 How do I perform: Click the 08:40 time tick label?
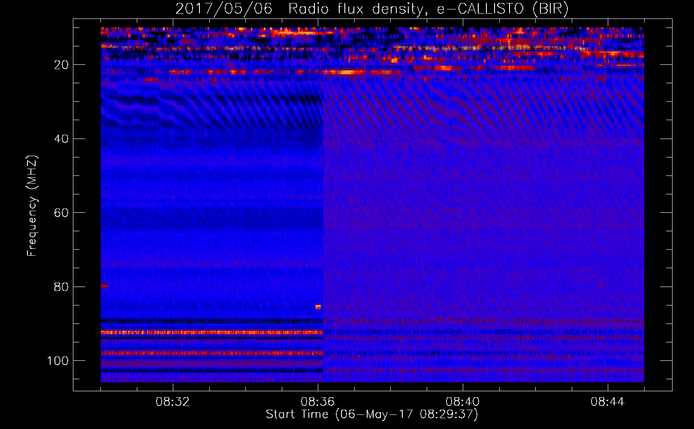coord(463,402)
